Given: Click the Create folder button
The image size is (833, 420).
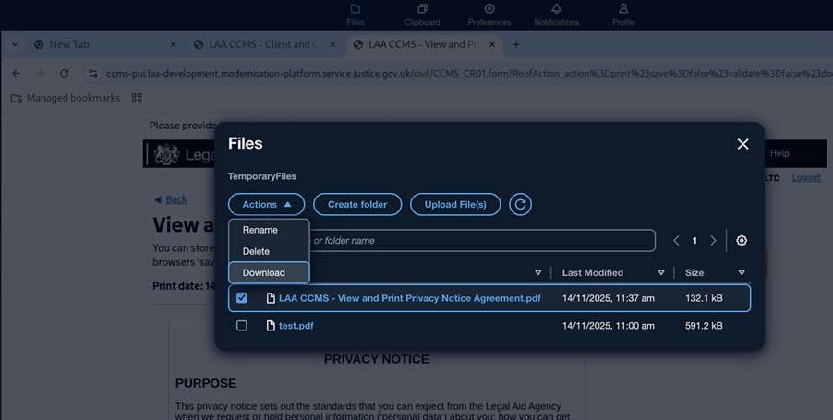Looking at the screenshot, I should pyautogui.click(x=356, y=204).
